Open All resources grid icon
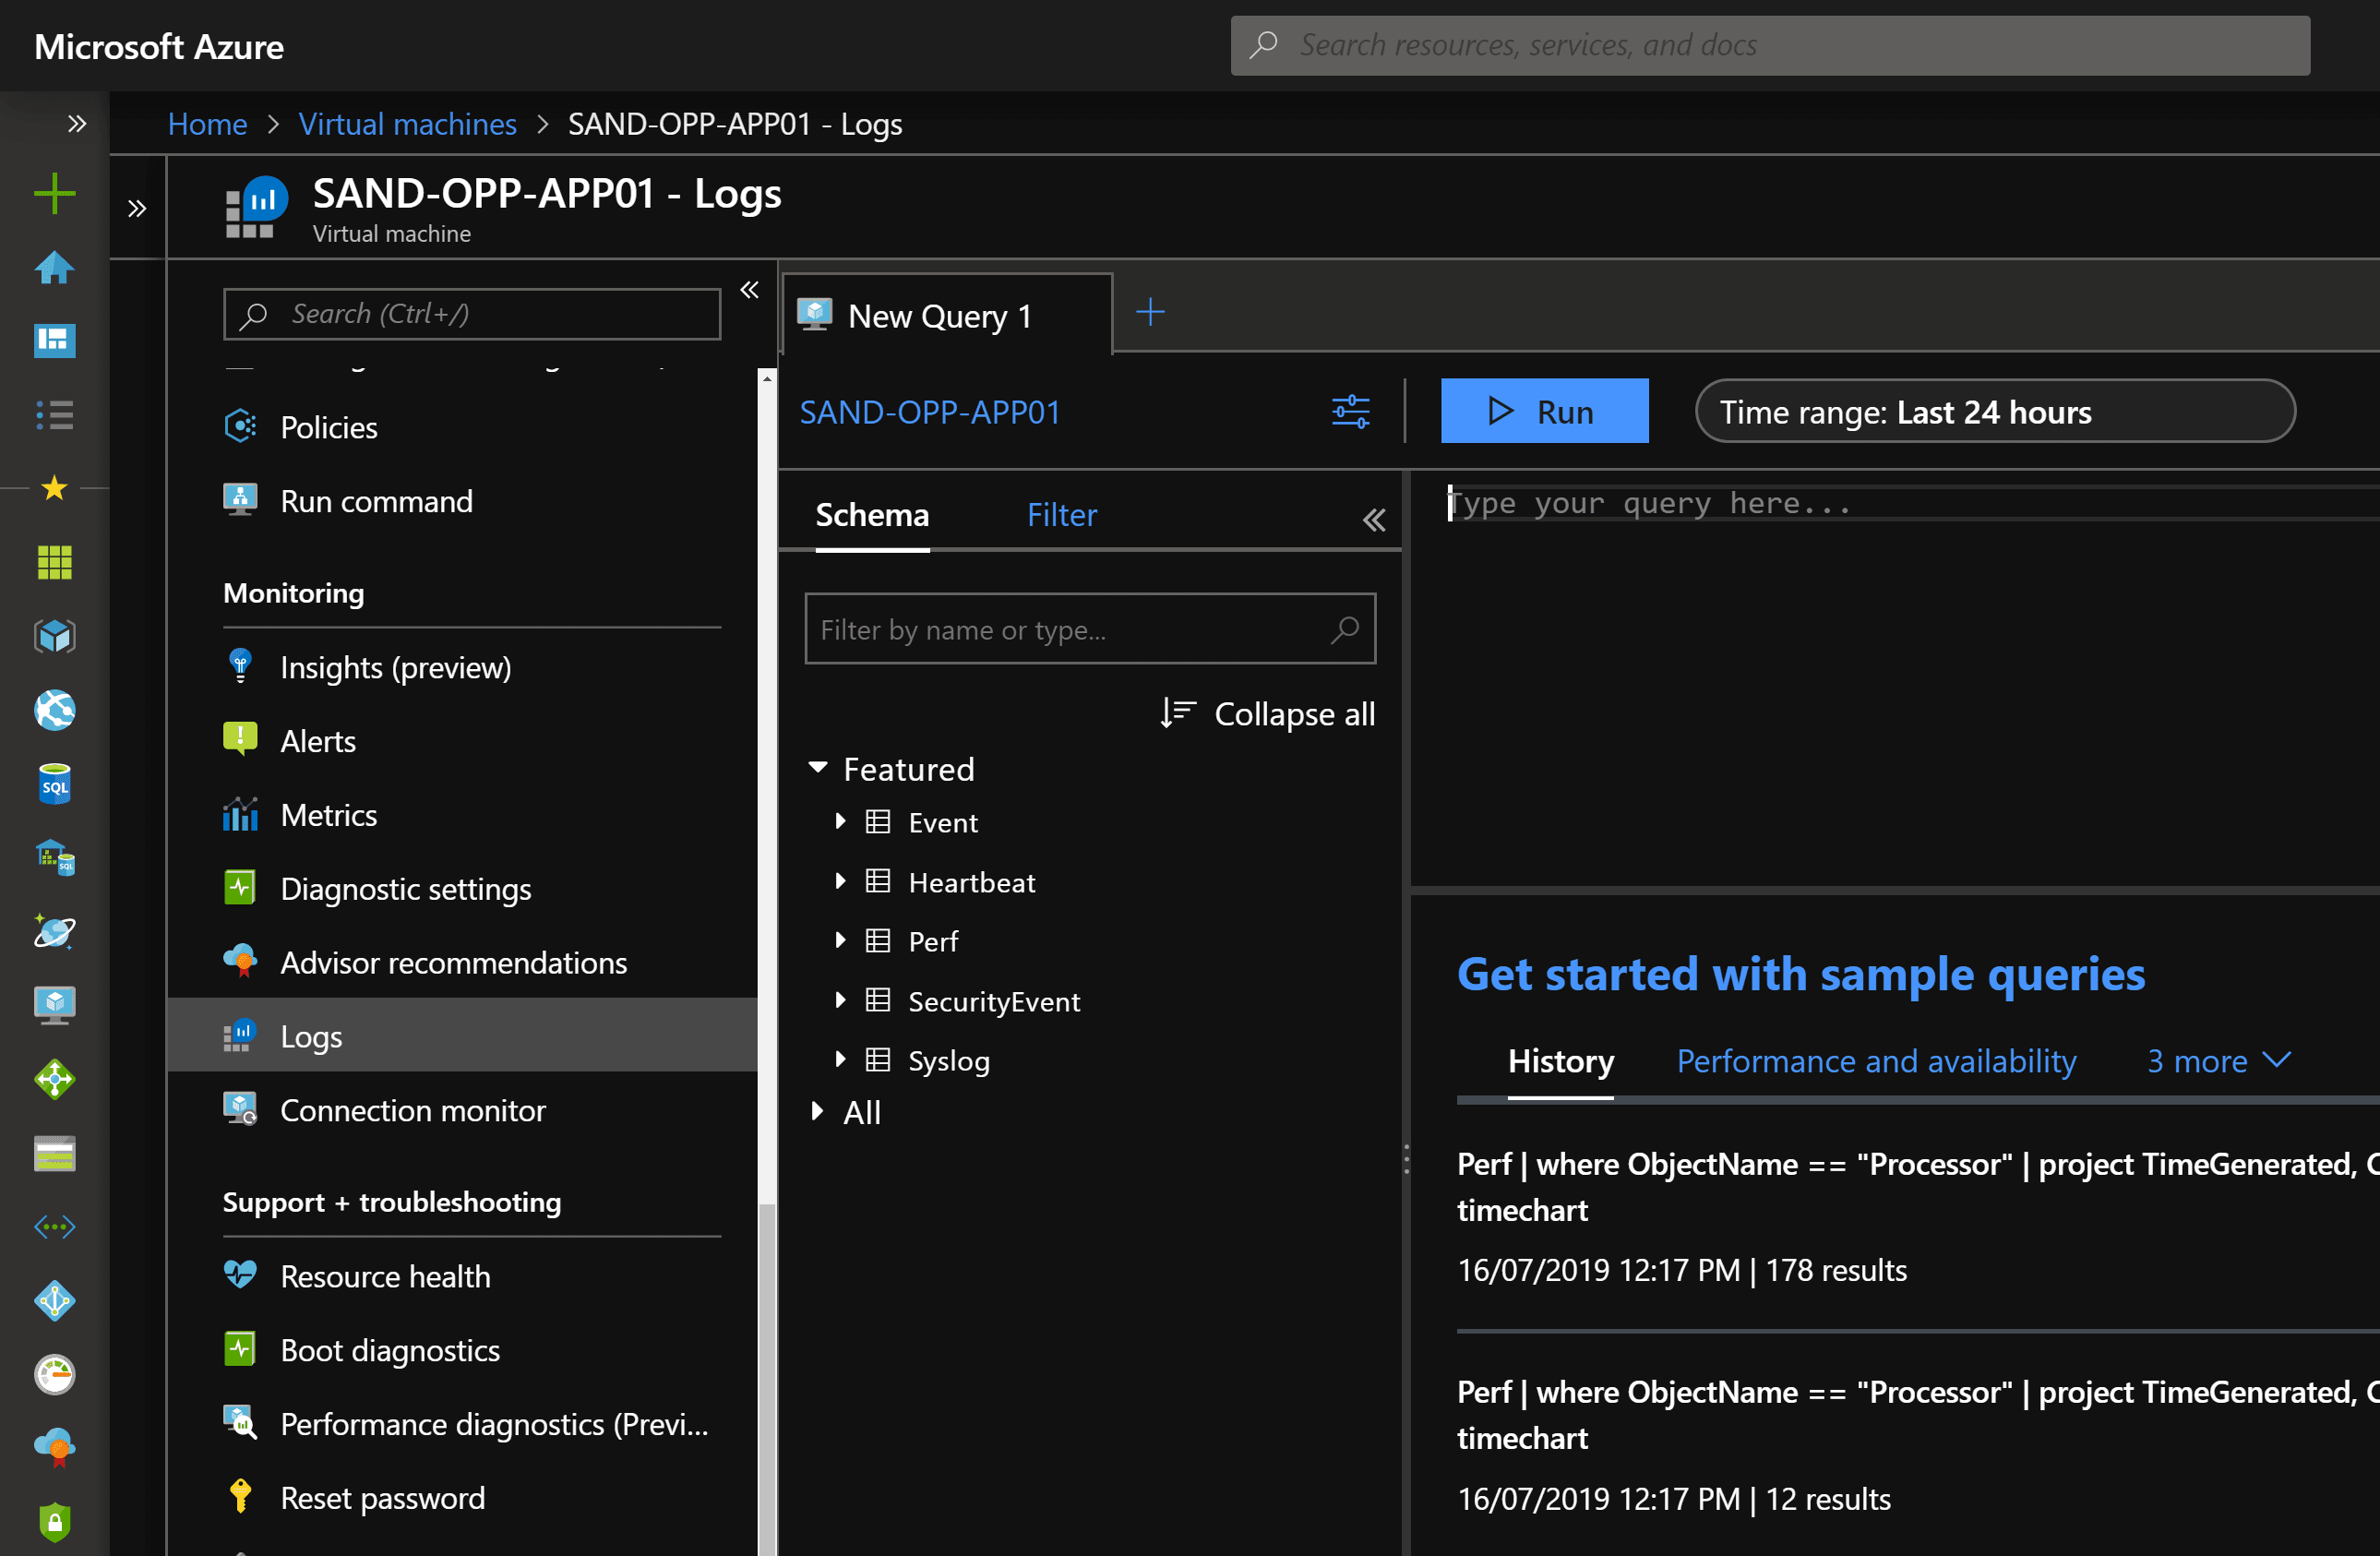This screenshot has height=1556, width=2380. (54, 562)
